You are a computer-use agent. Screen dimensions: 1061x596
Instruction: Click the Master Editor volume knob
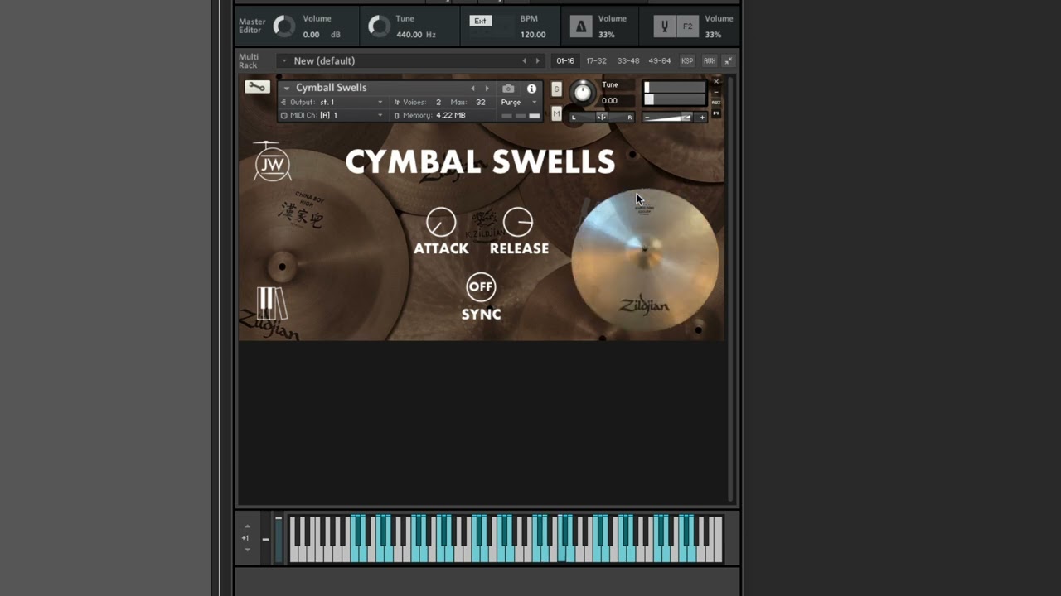(284, 26)
